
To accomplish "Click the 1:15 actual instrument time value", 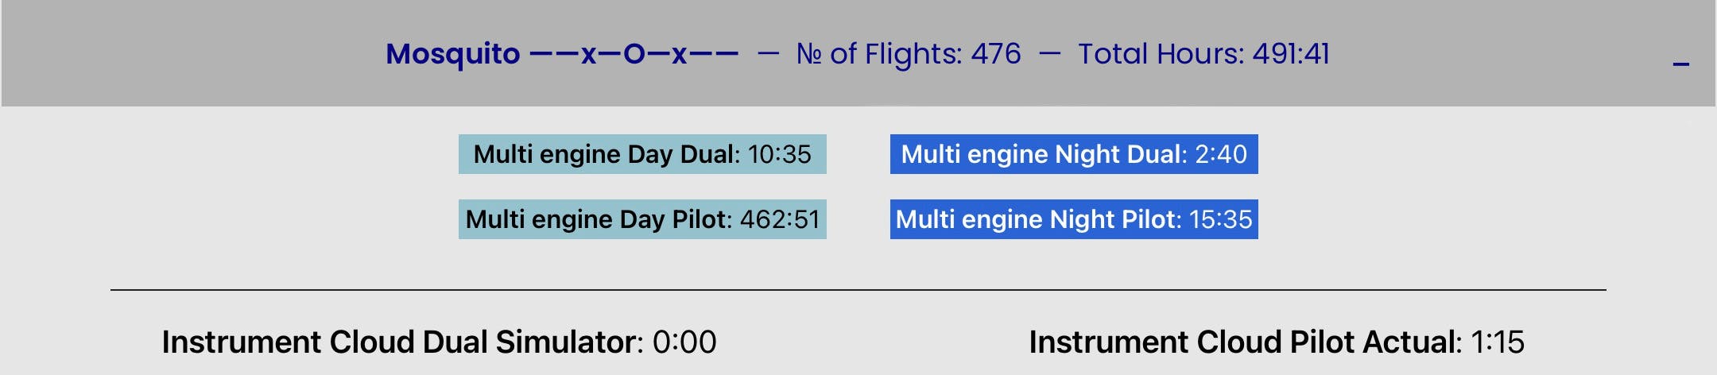I will (1498, 342).
